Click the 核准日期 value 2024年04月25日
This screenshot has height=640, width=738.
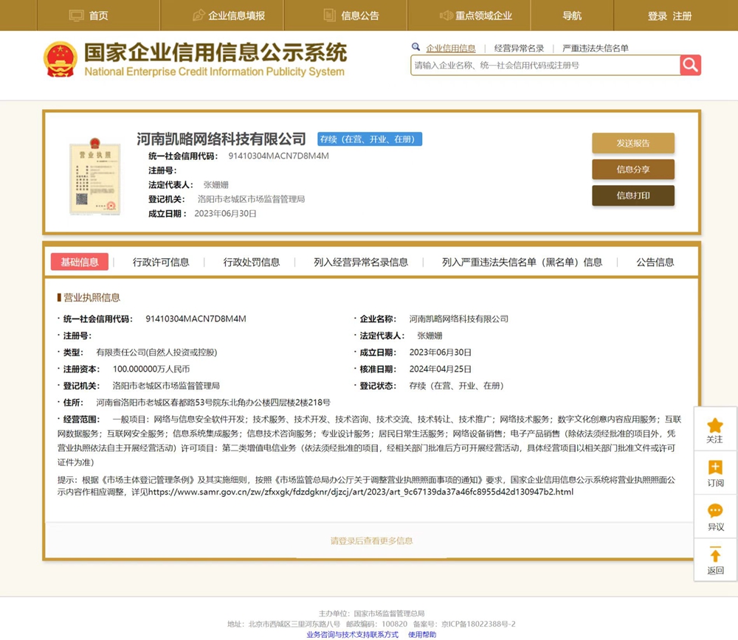tap(440, 369)
